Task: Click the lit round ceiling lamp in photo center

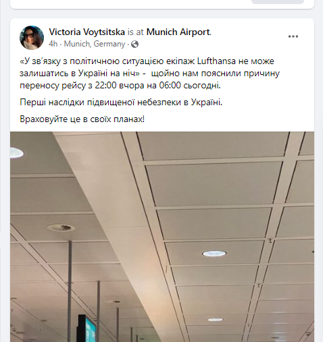Action: (214, 254)
